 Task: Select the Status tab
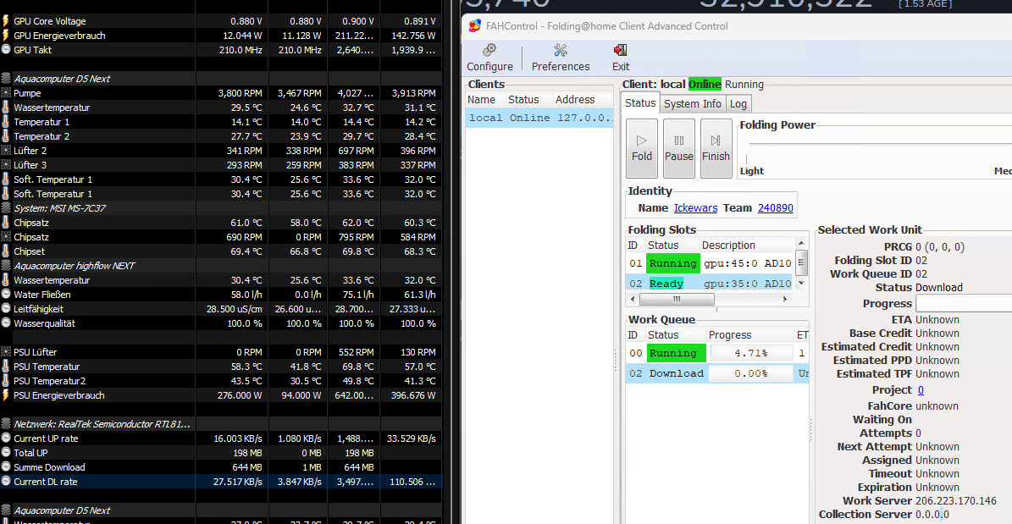click(x=640, y=103)
